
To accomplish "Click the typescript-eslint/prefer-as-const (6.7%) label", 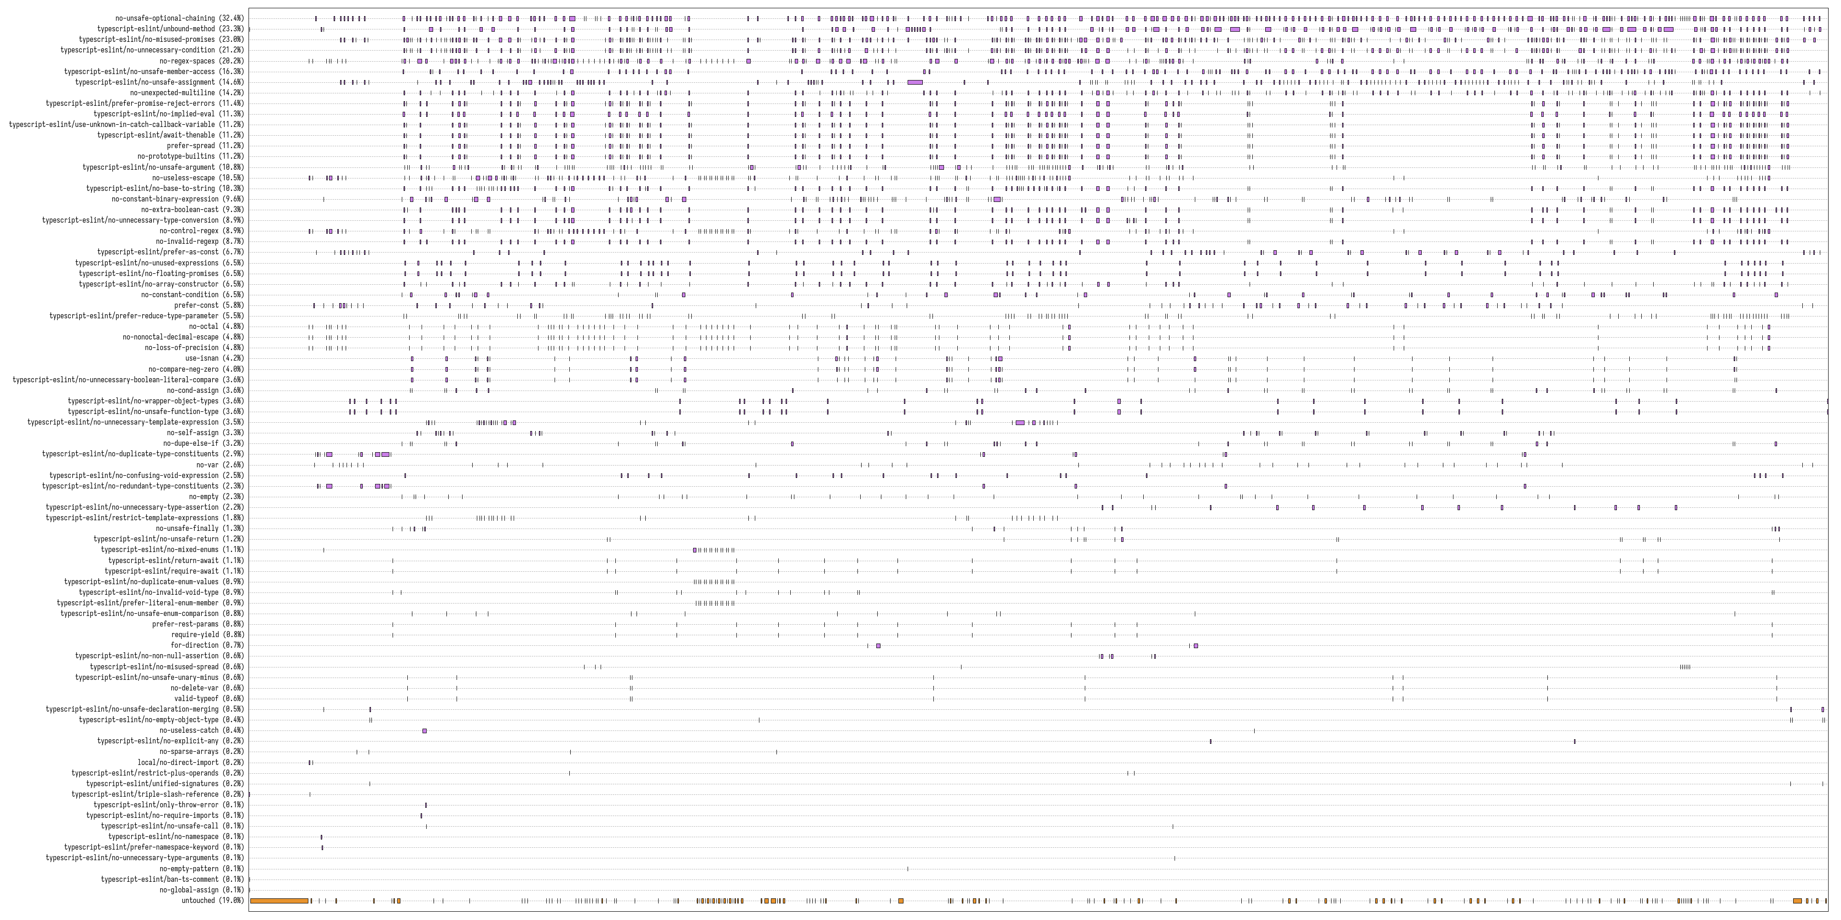I will 170,252.
